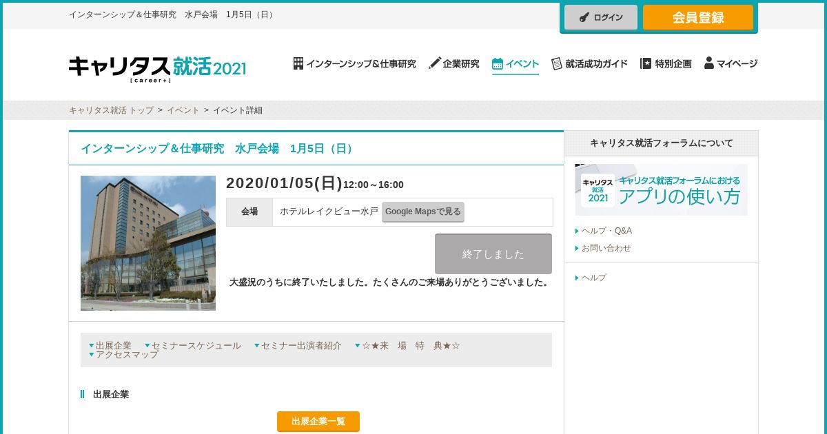827x434 pixels.
Task: Open the 企業研究 menu item
Action: coord(454,63)
